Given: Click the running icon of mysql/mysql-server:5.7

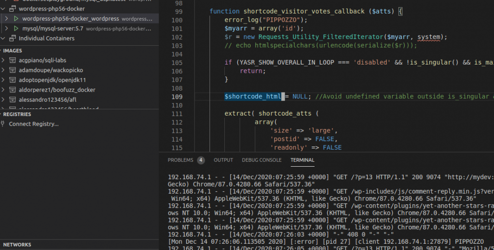Looking at the screenshot, I should (16, 28).
